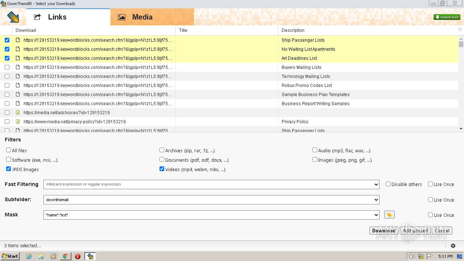Expand the Mask dropdown arrow
The width and height of the screenshot is (464, 261).
coord(376,215)
